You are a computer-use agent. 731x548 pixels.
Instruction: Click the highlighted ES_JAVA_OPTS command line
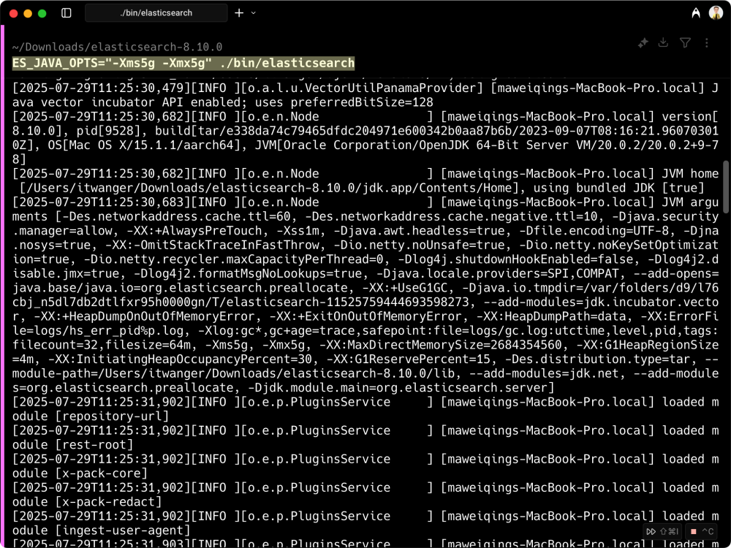(x=183, y=64)
